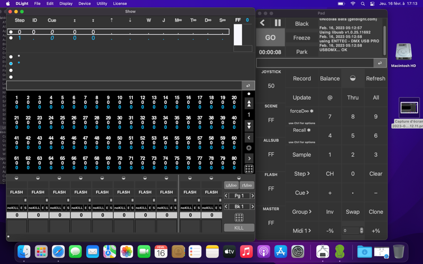Toggle noKILL on the first submaster
The image size is (423, 264).
click(12, 208)
